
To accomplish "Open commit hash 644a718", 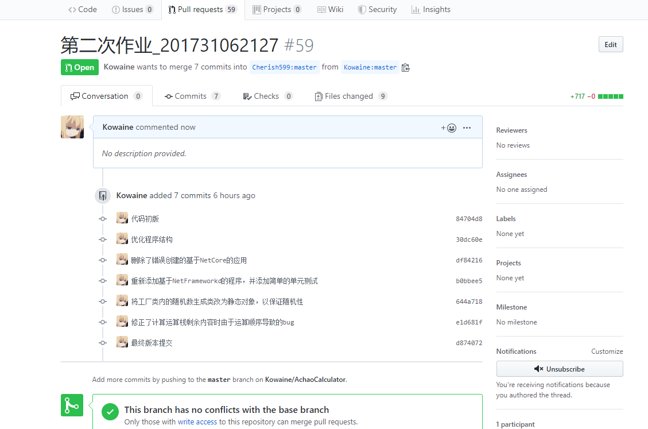I will (469, 302).
